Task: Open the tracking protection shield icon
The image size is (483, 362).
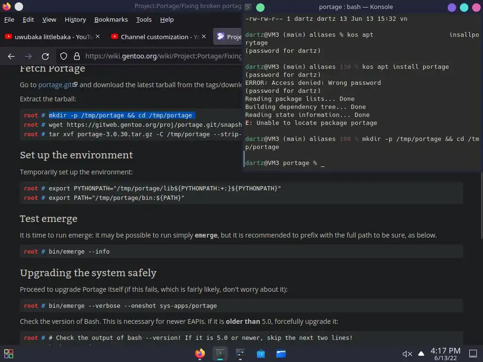Action: coord(64,57)
